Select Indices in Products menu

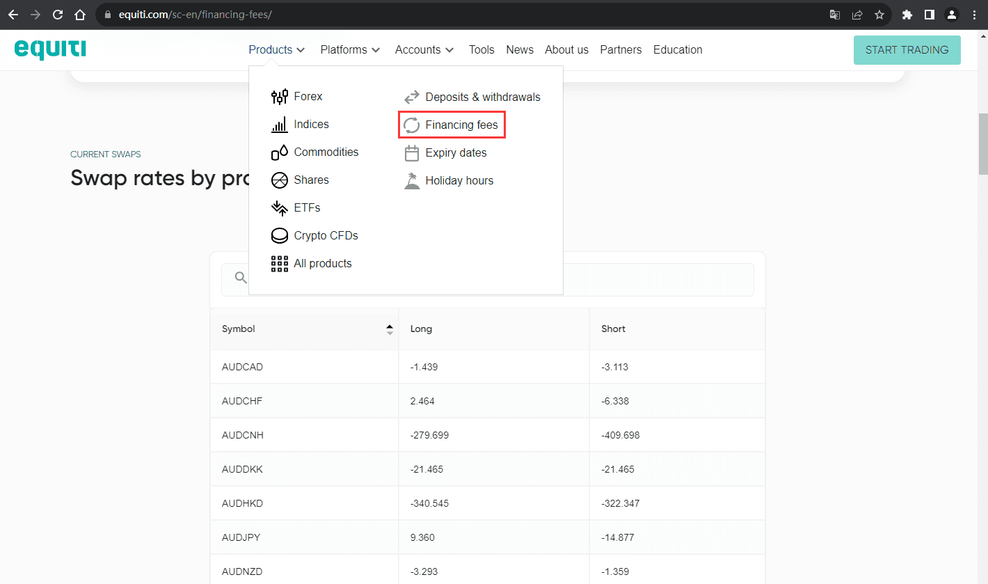click(311, 125)
